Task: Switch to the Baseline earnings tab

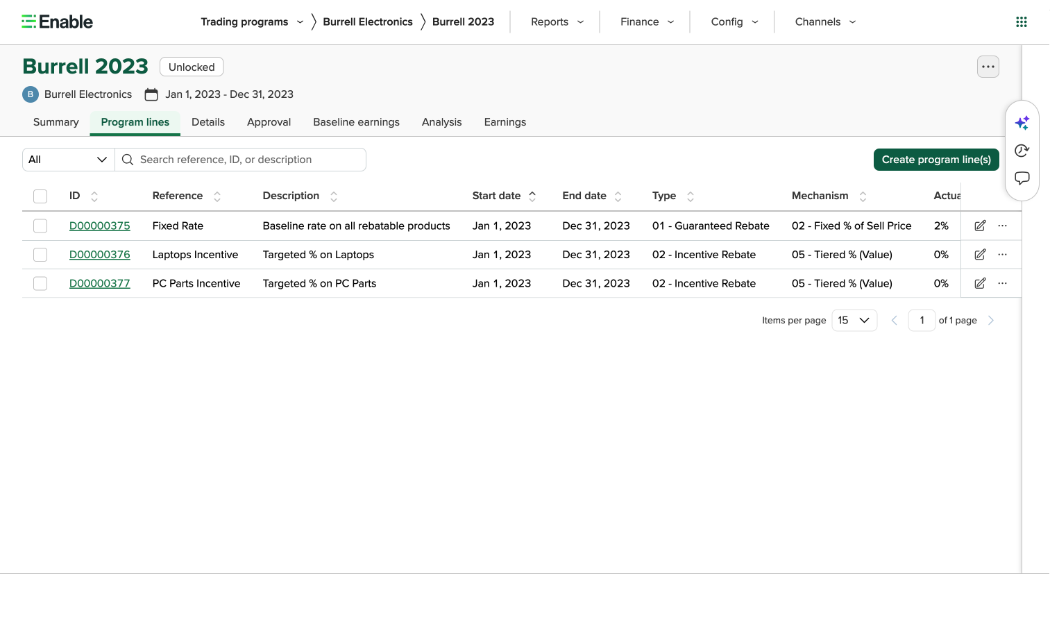Action: (x=356, y=122)
